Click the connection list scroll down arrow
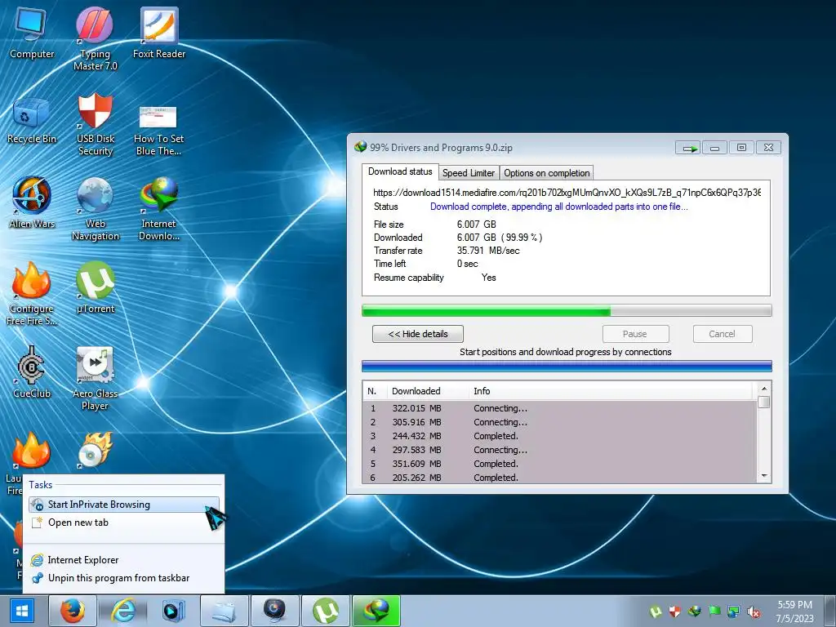The width and height of the screenshot is (836, 627). click(764, 476)
